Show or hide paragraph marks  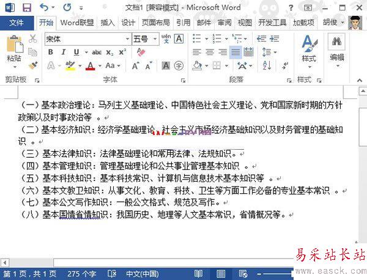(285, 65)
